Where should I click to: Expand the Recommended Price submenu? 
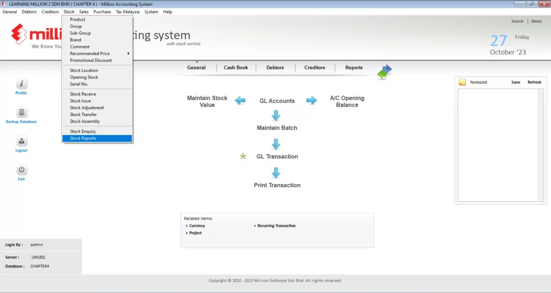[90, 53]
